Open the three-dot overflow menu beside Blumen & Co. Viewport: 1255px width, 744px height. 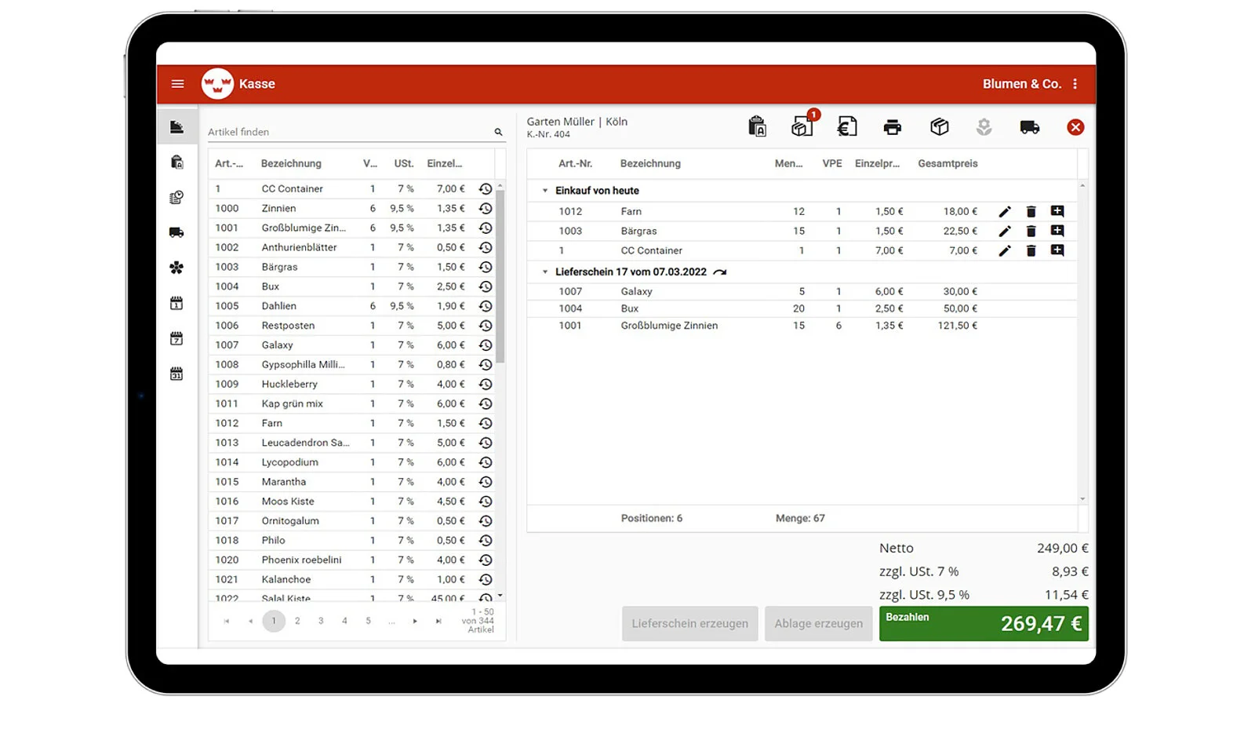point(1075,83)
